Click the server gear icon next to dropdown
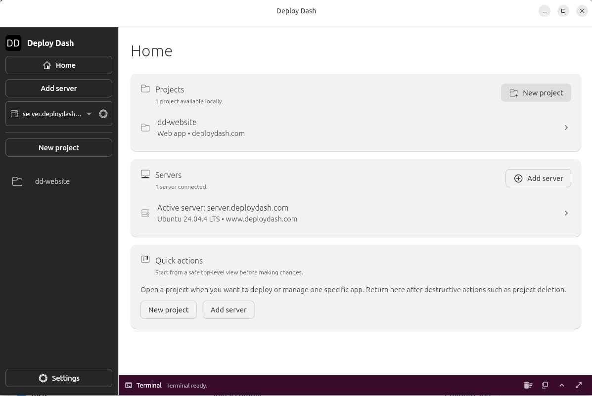The height and width of the screenshot is (396, 592). click(103, 113)
